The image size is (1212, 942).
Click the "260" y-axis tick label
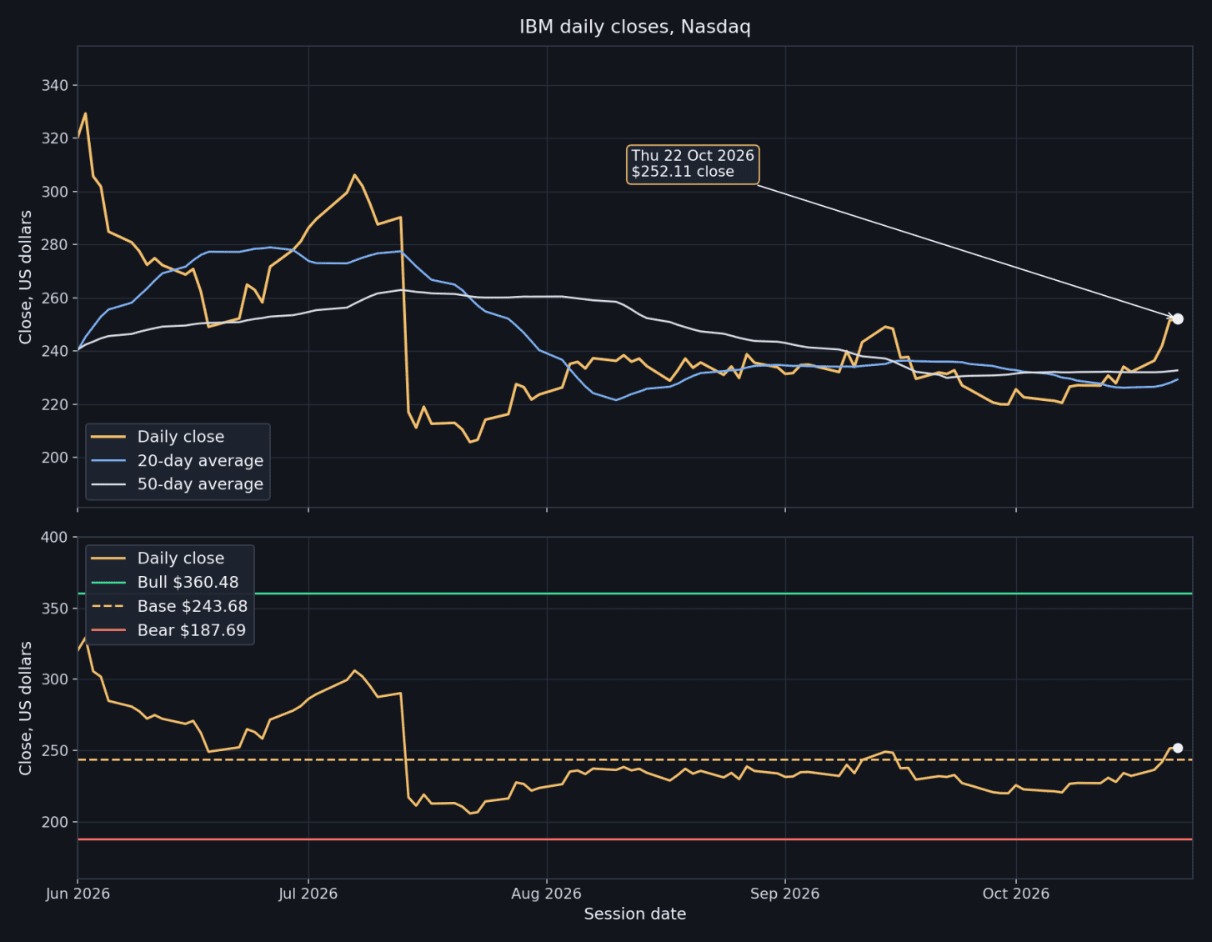[54, 298]
